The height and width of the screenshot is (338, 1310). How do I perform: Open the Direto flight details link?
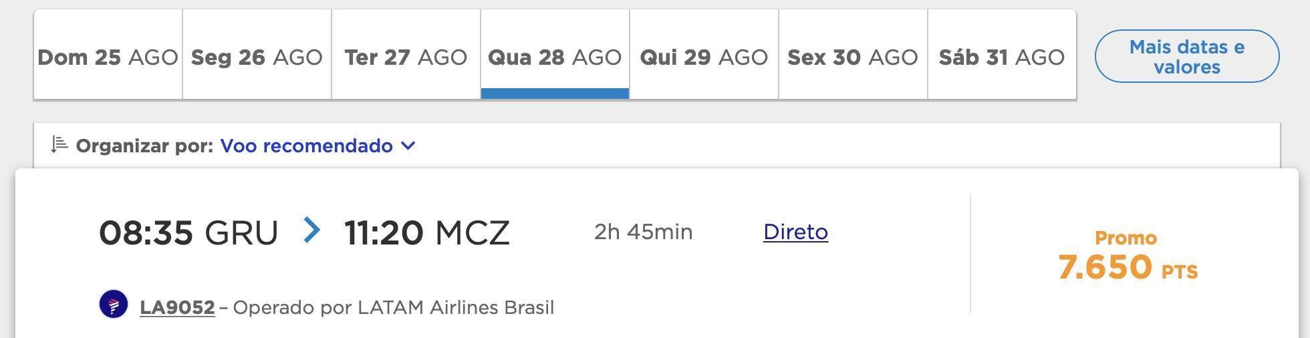tap(795, 232)
